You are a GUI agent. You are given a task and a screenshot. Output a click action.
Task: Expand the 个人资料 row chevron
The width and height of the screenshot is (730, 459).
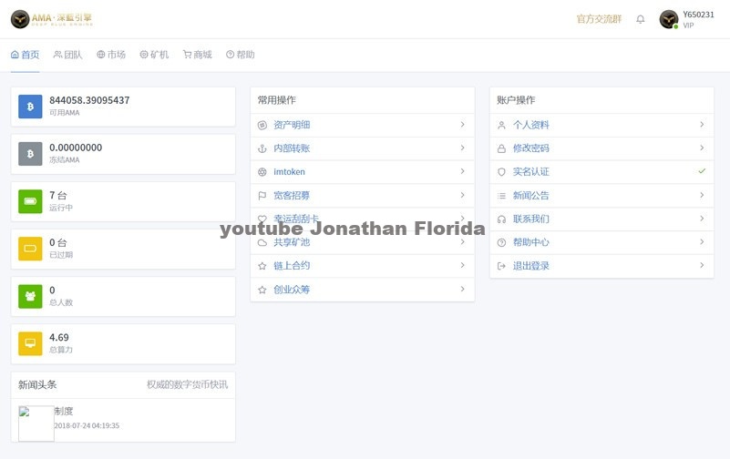701,125
